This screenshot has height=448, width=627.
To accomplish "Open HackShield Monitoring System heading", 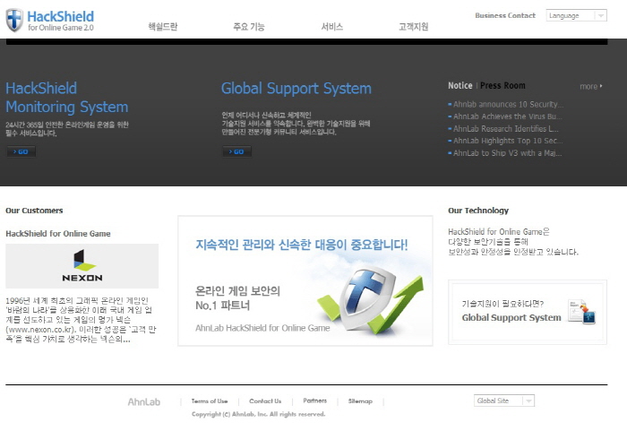I will 67,98.
